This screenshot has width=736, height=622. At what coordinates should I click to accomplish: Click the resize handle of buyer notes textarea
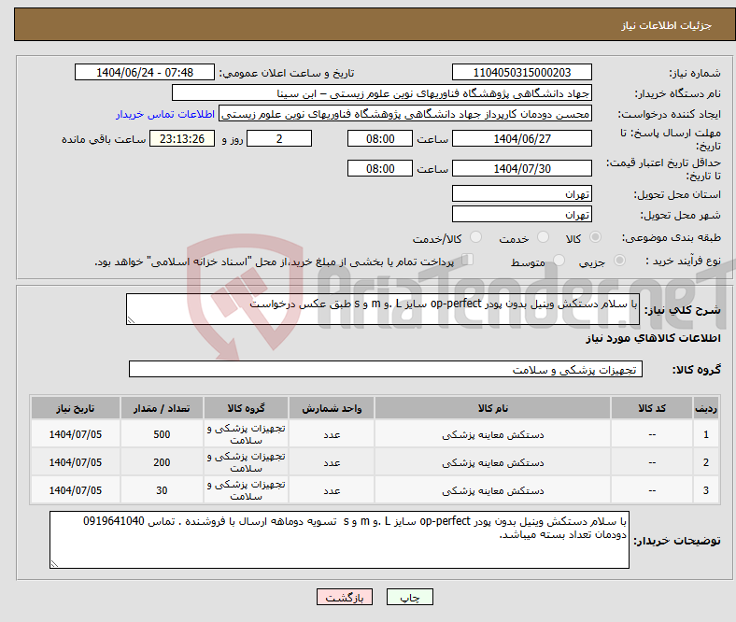click(54, 563)
